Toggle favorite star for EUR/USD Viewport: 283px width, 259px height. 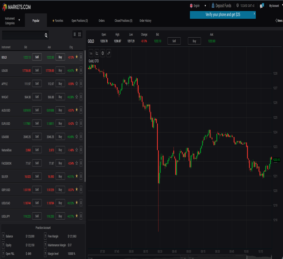coord(77,123)
